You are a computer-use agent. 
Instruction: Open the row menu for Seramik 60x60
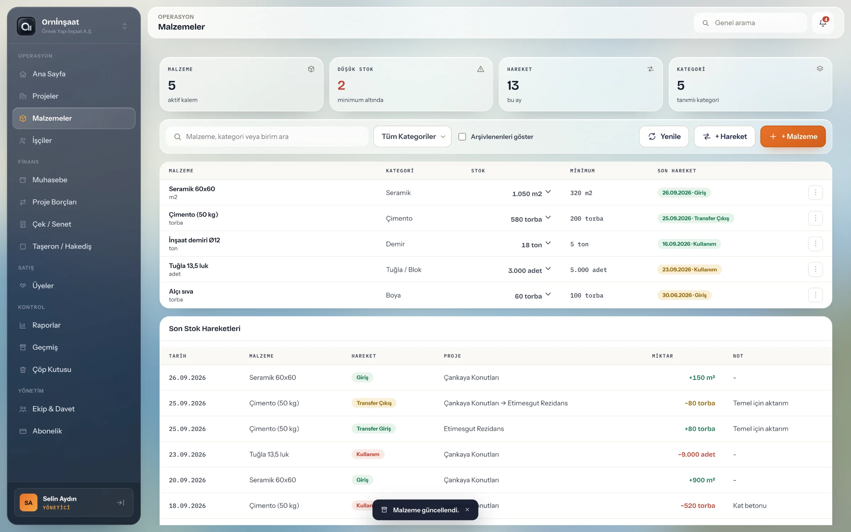(815, 193)
